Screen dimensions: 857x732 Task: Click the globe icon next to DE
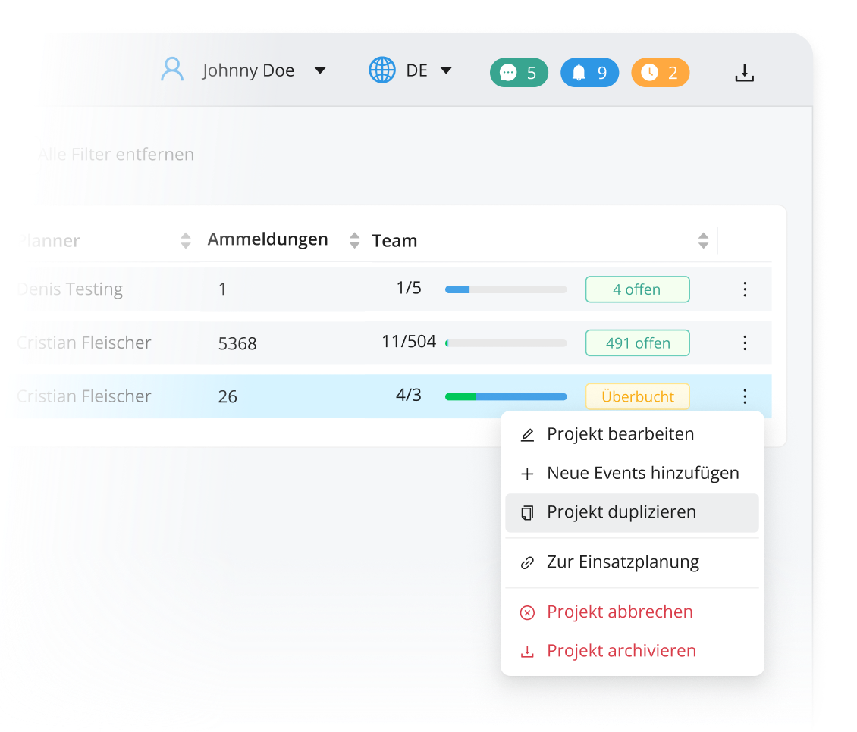tap(382, 70)
